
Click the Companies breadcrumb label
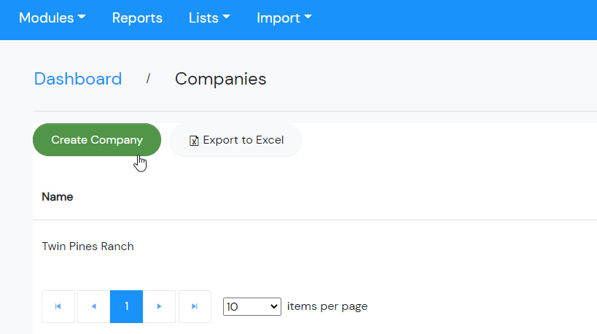pos(220,79)
